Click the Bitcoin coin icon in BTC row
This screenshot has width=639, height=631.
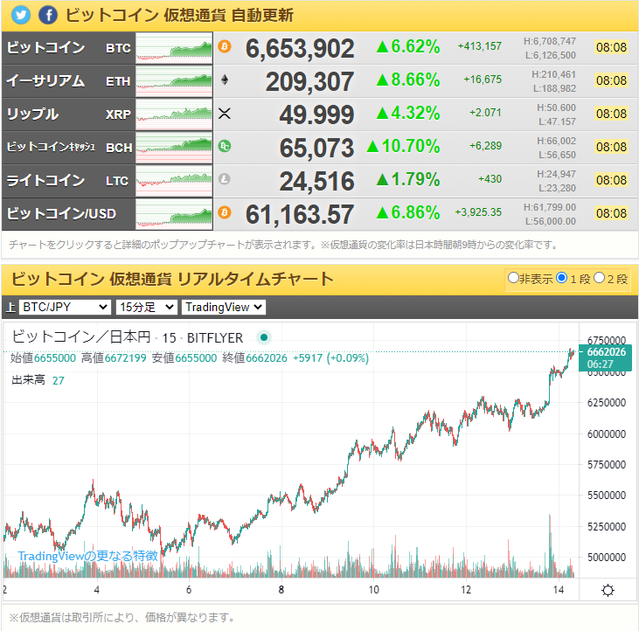coord(224,46)
